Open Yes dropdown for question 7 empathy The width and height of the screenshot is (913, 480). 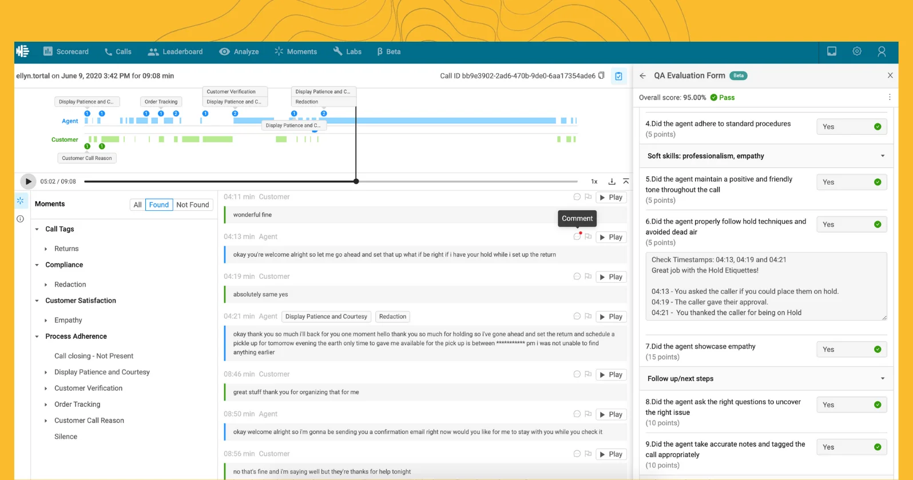[x=851, y=350]
